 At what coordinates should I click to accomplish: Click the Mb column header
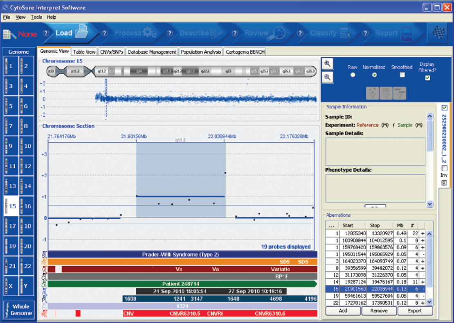click(400, 225)
